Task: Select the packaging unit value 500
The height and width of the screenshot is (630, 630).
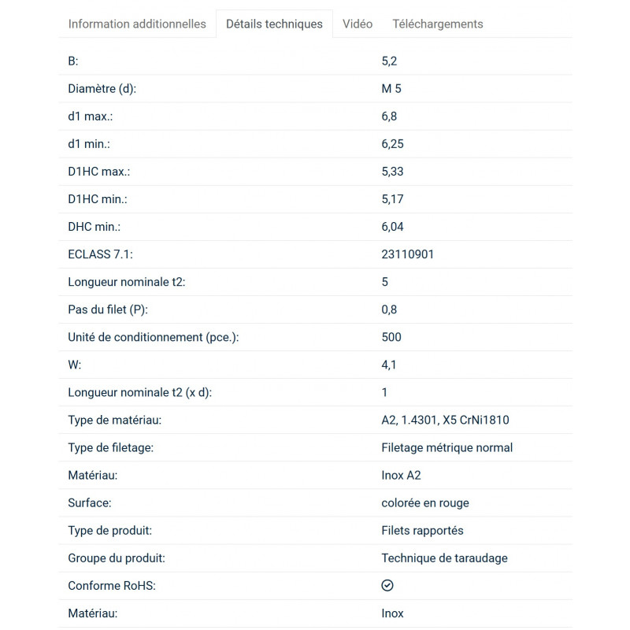Action: click(x=391, y=337)
